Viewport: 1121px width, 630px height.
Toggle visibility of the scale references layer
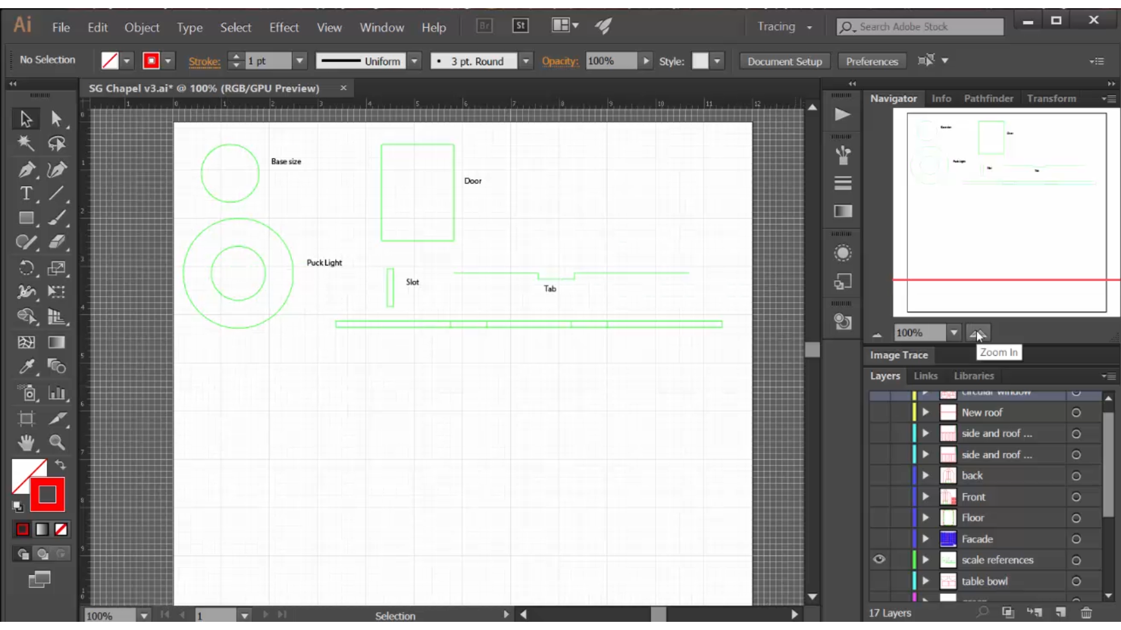click(x=879, y=559)
